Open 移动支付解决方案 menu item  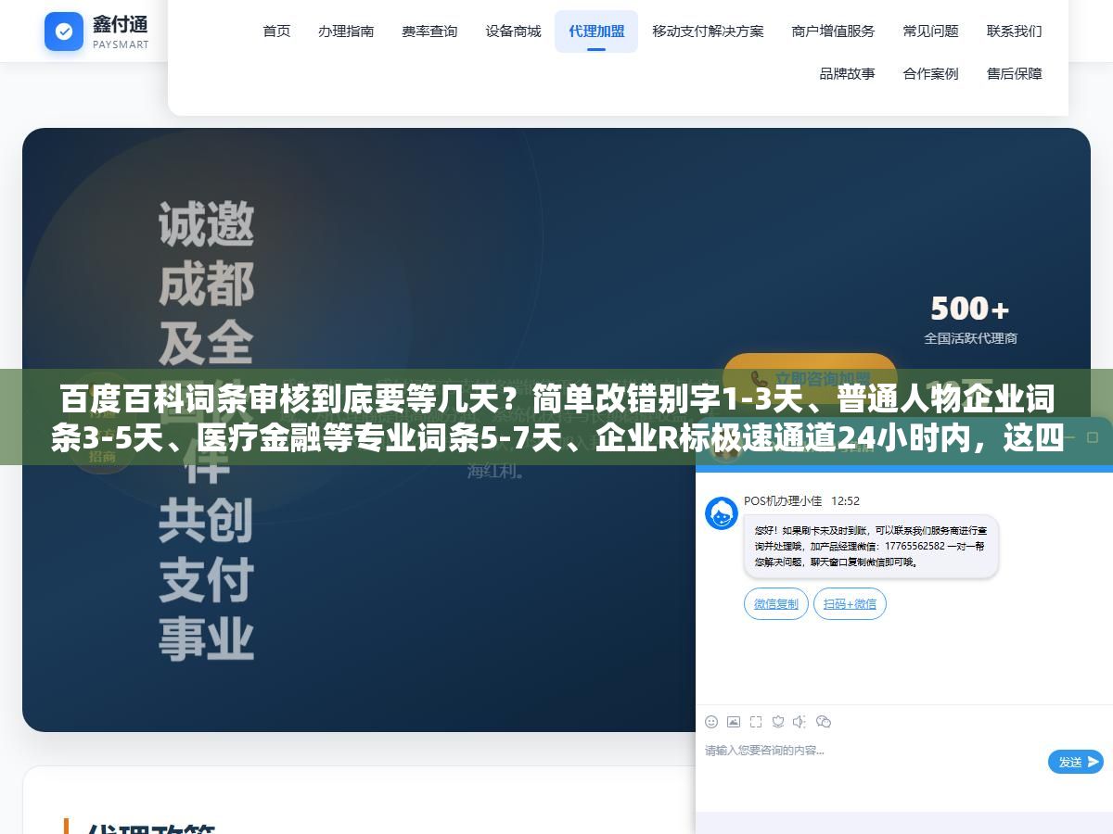708,32
